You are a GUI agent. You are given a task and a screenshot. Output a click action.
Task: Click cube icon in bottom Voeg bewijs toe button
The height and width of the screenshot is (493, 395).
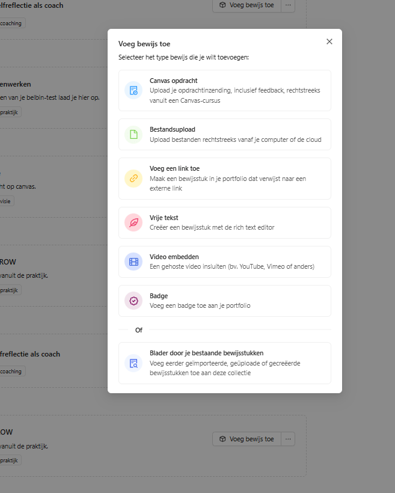click(x=222, y=439)
